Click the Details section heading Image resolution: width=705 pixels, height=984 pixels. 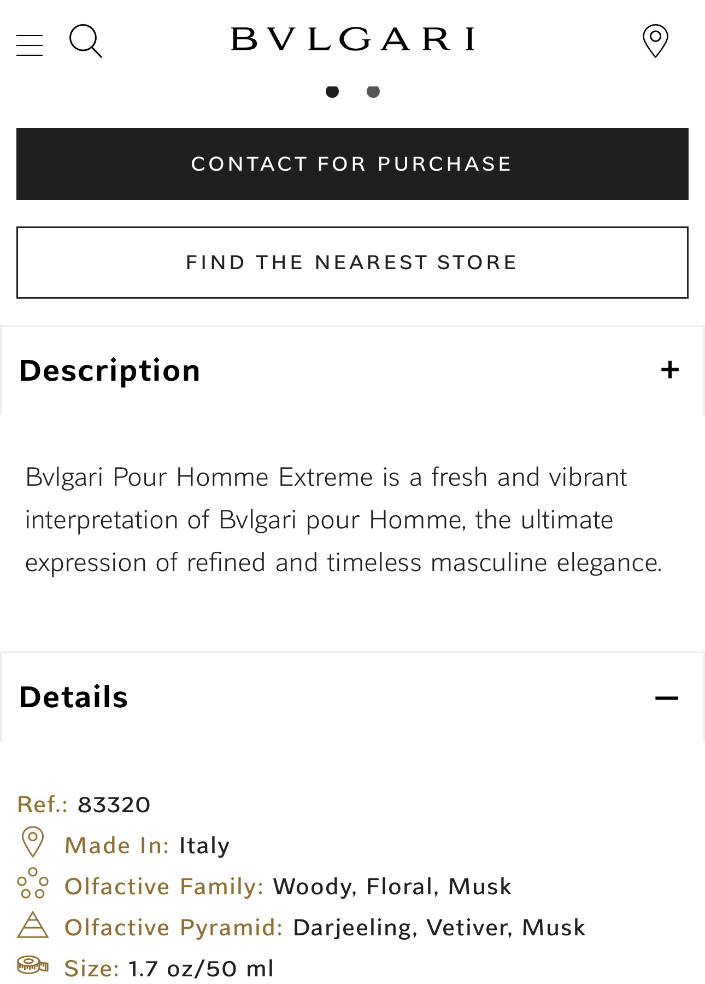click(x=74, y=697)
